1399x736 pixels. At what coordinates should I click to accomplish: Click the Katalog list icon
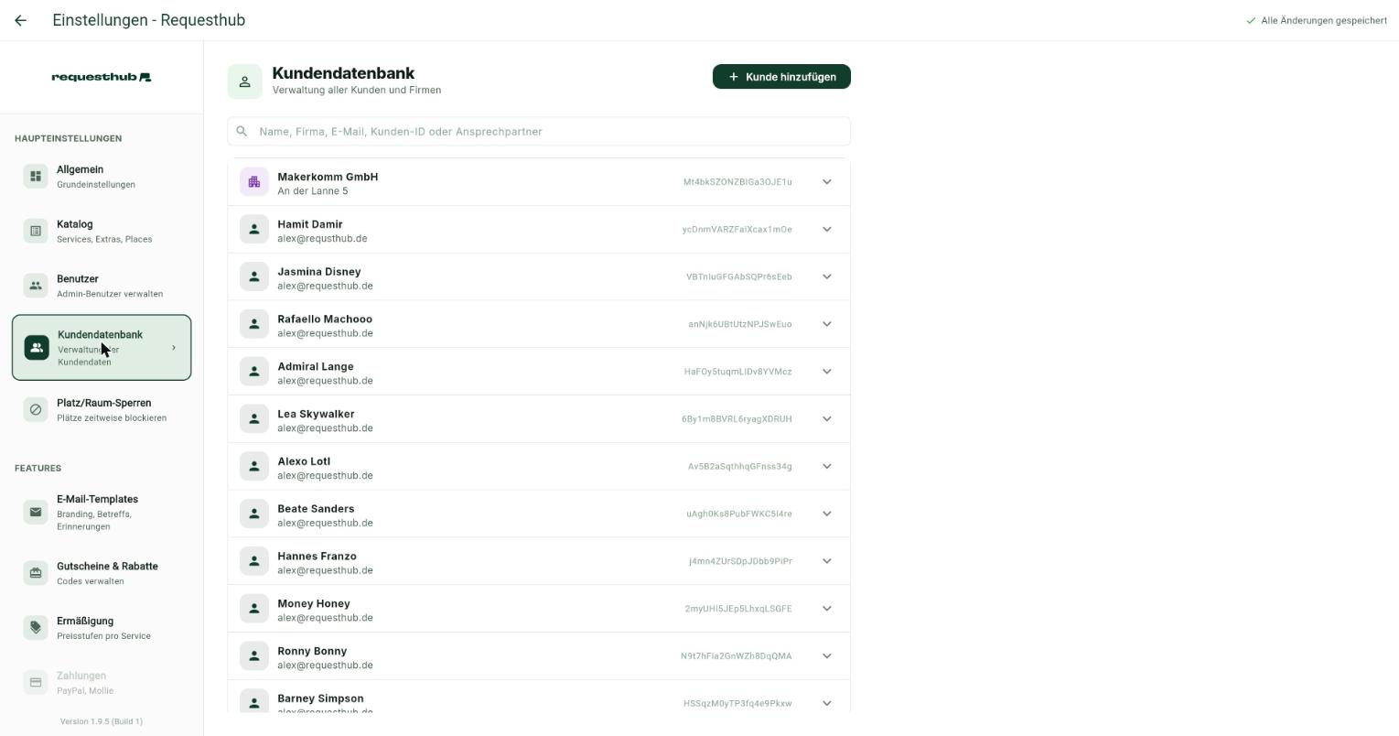click(36, 231)
